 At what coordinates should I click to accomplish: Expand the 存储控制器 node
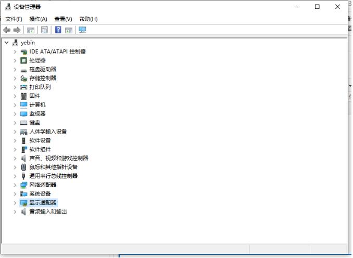[x=15, y=78]
